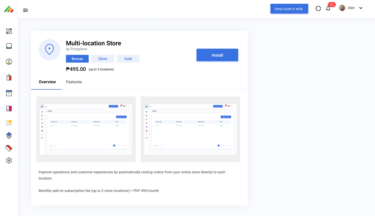This screenshot has width=375, height=216.
Task: Open the layers stack sidebar icon
Action: (9, 135)
